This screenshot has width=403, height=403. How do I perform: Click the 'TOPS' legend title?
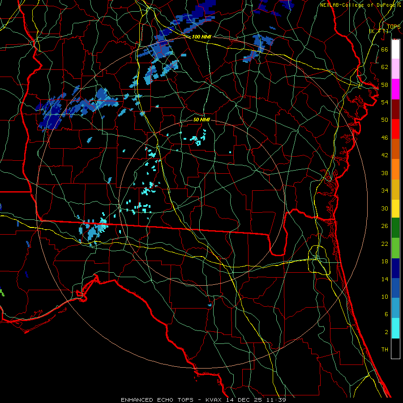click(394, 26)
